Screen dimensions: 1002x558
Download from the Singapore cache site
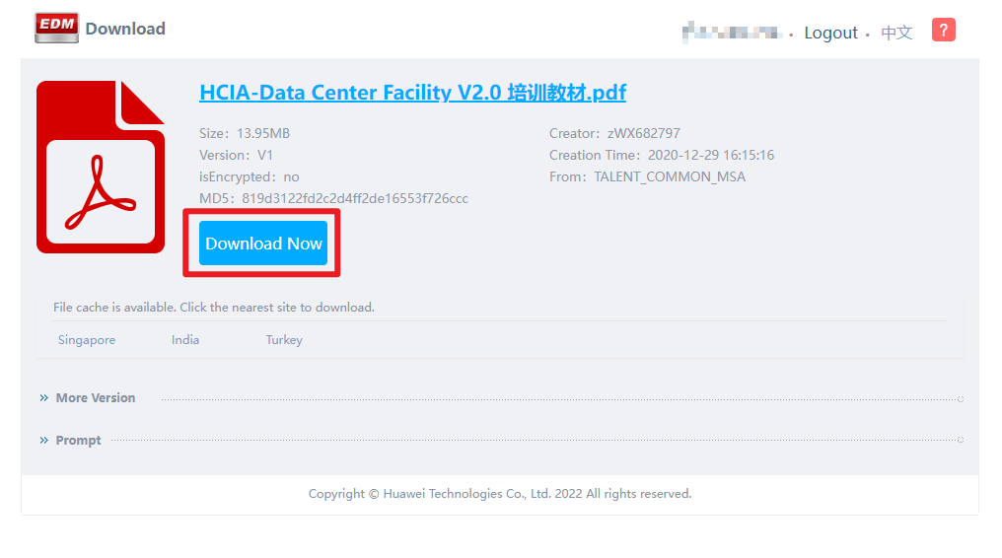[87, 340]
